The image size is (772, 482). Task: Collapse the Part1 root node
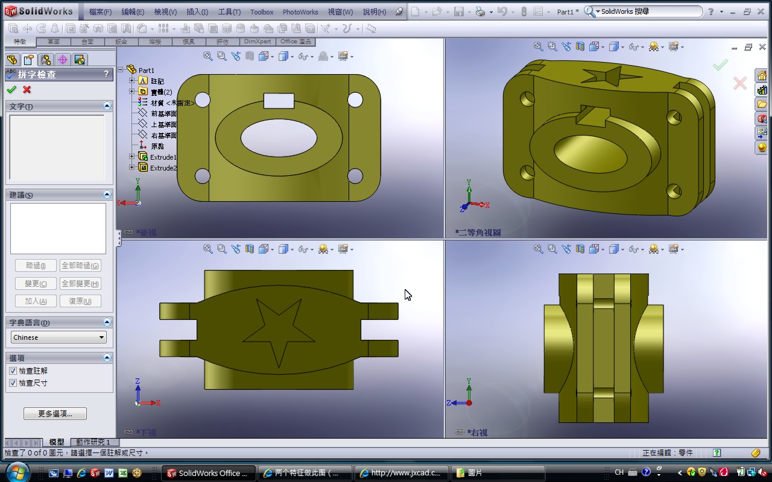pyautogui.click(x=121, y=70)
